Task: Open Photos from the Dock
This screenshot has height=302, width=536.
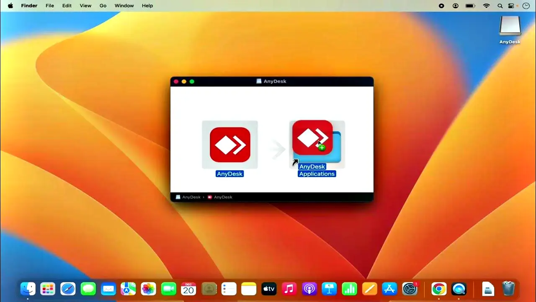Action: point(148,289)
